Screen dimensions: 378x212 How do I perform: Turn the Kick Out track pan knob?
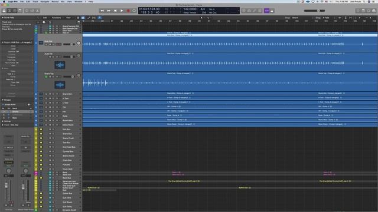79,43
